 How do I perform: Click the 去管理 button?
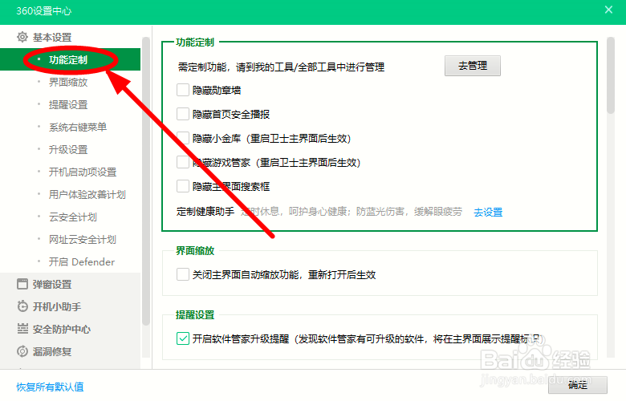pyautogui.click(x=472, y=66)
